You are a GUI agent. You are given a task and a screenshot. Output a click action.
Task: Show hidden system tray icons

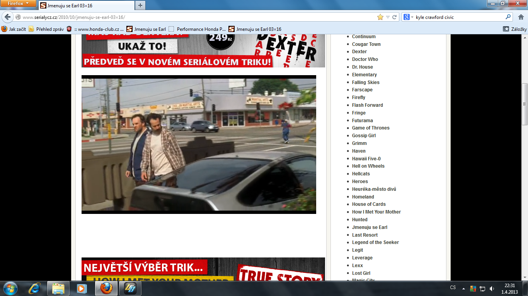463,288
